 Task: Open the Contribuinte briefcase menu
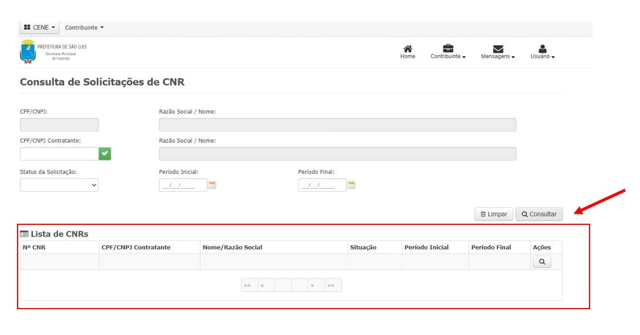pyautogui.click(x=448, y=49)
